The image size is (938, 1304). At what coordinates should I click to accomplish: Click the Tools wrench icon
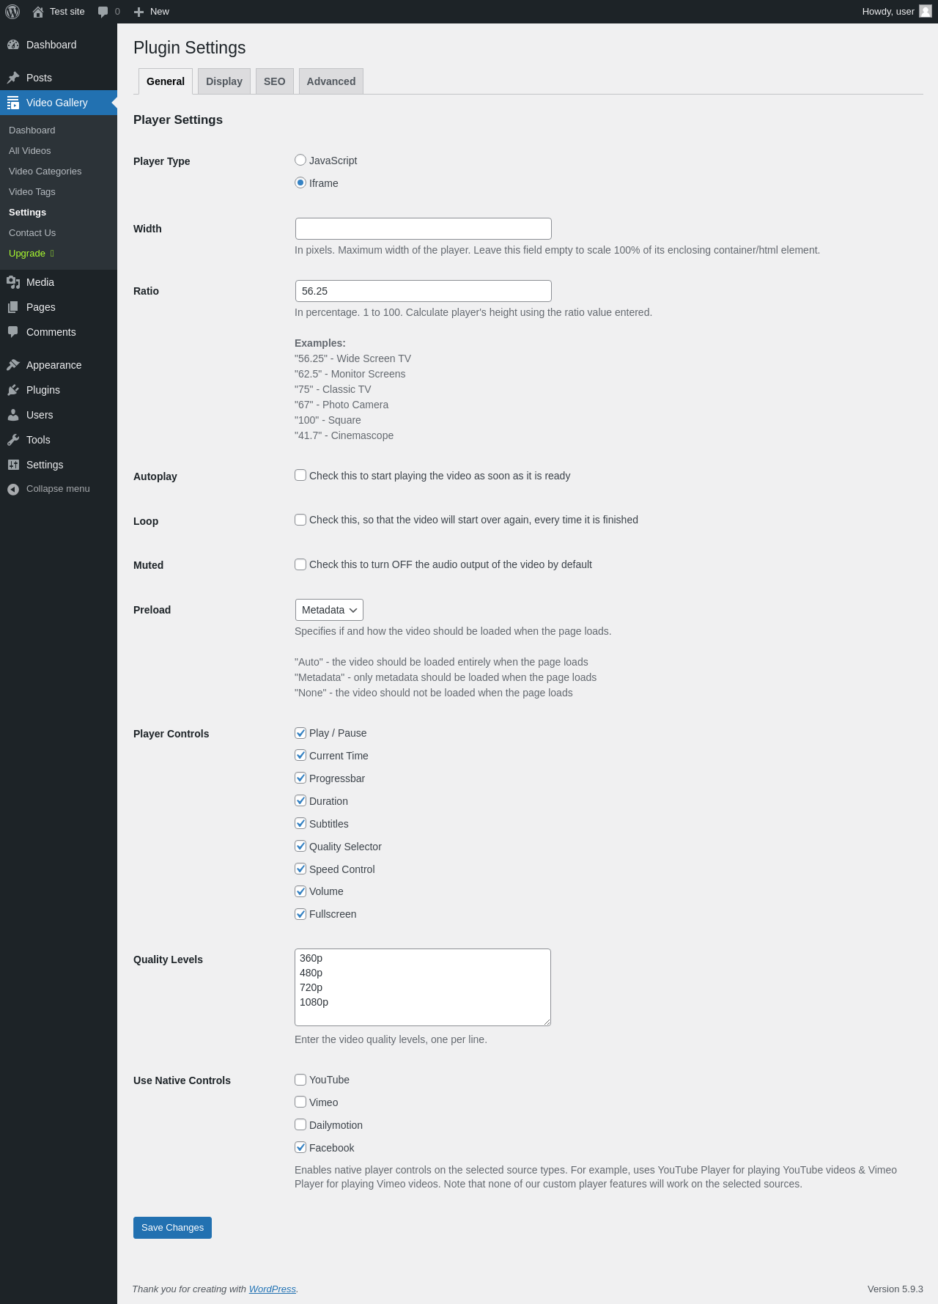13,440
